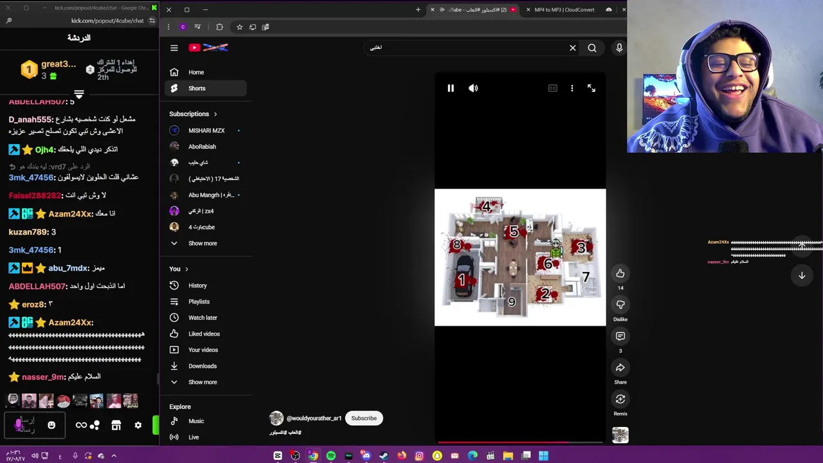Open the emoji picker in Kick chat
Image resolution: width=823 pixels, height=463 pixels.
(x=51, y=425)
